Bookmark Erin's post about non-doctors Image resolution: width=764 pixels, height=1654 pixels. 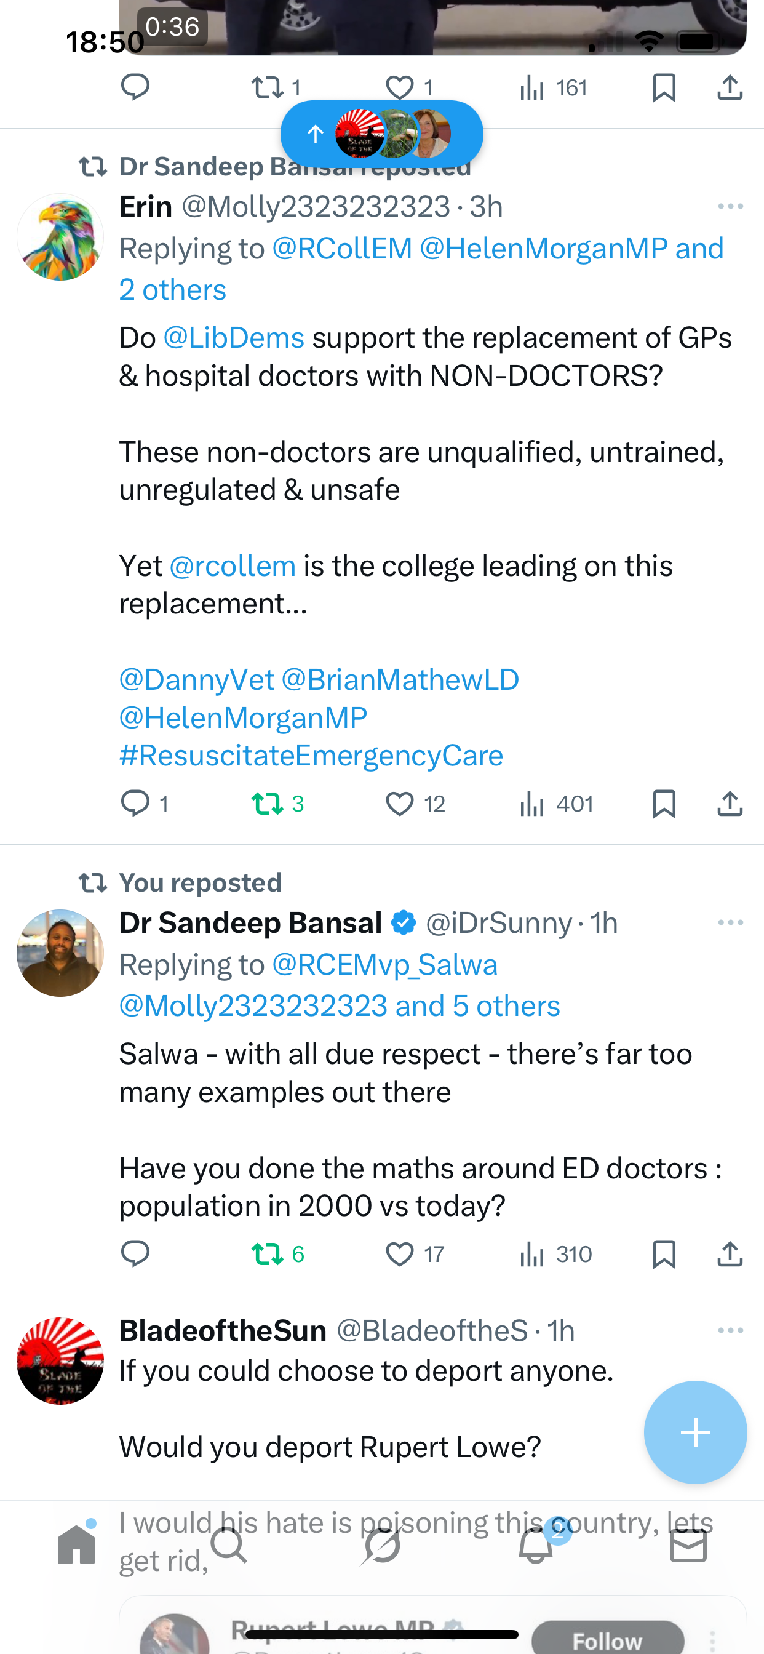tap(664, 804)
